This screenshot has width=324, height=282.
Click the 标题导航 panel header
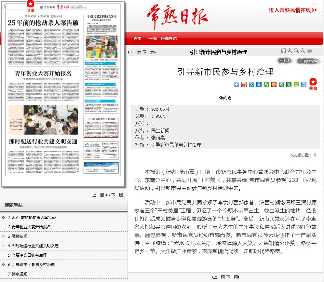(x=64, y=205)
